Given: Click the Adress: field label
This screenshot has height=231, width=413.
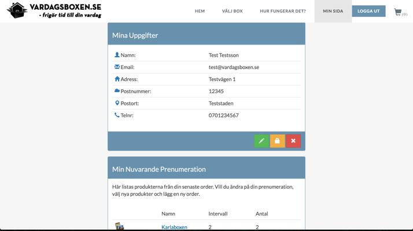Looking at the screenshot, I should (129, 79).
